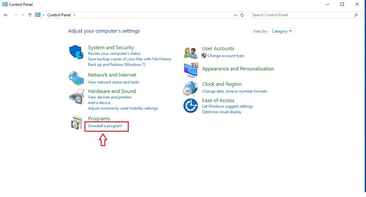Click the Control Panel breadcrumb
The width and height of the screenshot is (366, 197).
(x=59, y=15)
